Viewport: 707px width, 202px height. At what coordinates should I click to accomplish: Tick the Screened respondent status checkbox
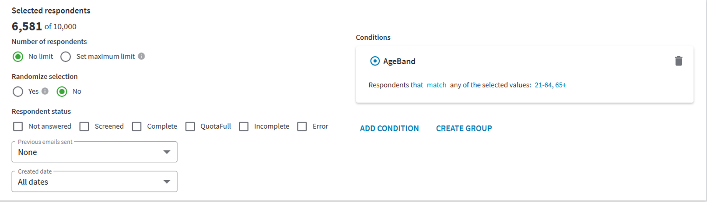tap(84, 127)
